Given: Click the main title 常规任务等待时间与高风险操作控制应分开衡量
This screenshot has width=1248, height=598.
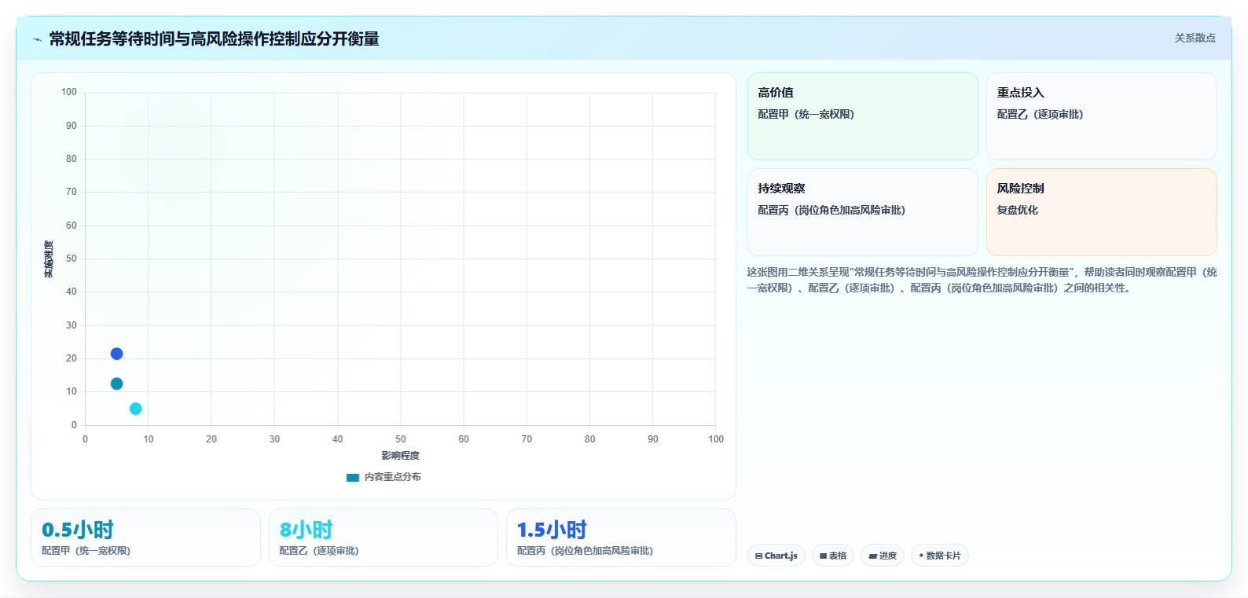Looking at the screenshot, I should pos(214,39).
